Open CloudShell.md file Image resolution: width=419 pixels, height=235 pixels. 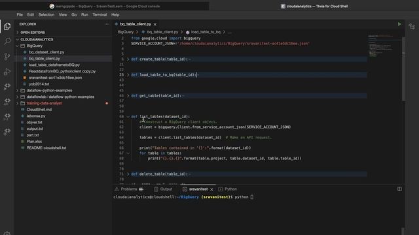[x=39, y=110]
